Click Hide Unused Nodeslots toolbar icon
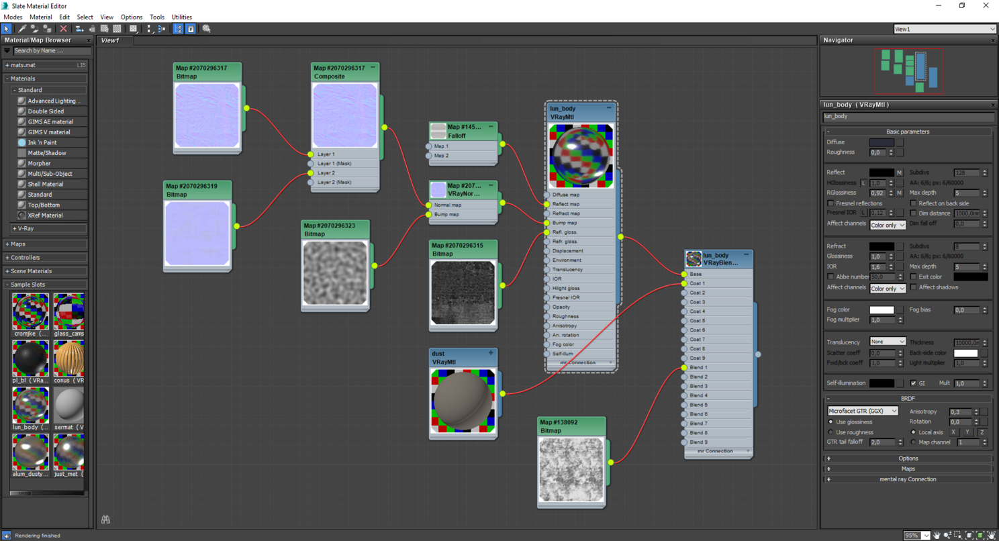The image size is (999, 541). [x=92, y=29]
